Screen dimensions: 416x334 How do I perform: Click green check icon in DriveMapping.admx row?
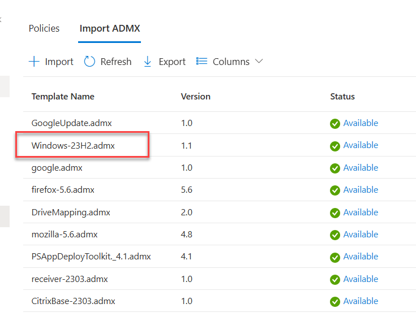tap(335, 213)
